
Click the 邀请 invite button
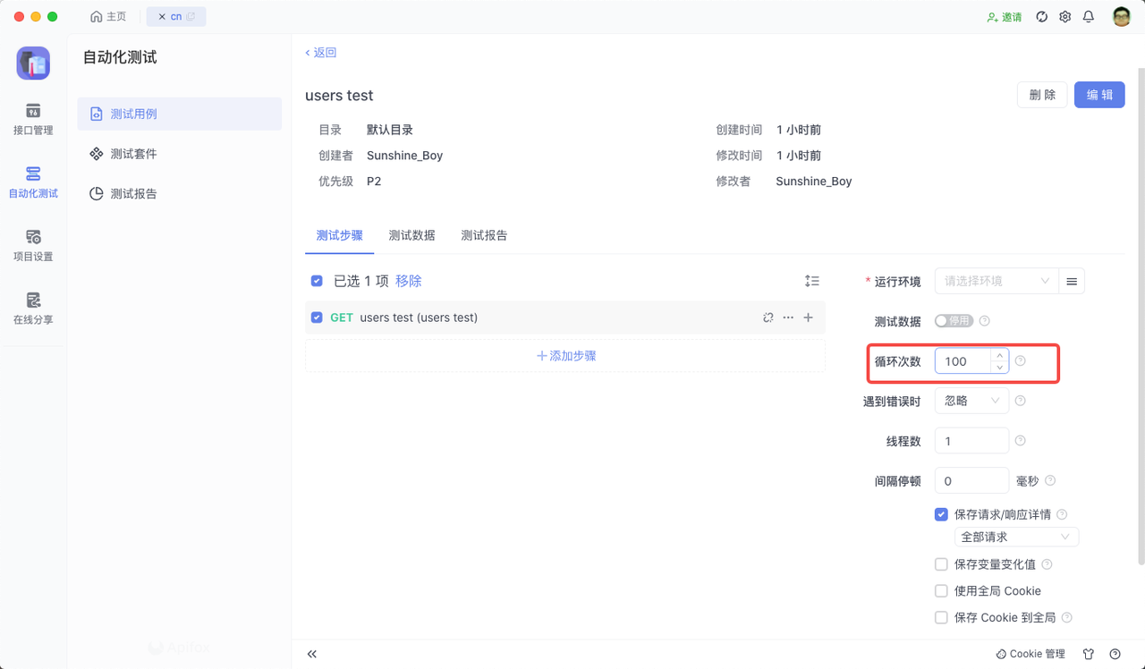1005,17
